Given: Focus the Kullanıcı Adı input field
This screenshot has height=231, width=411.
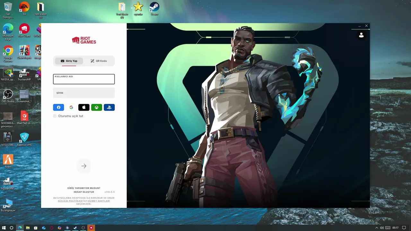Looking at the screenshot, I should [84, 79].
